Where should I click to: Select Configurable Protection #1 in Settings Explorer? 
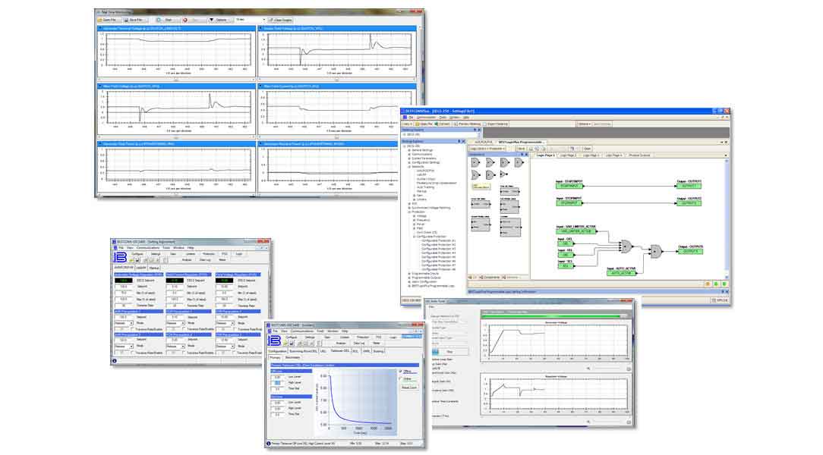click(438, 240)
